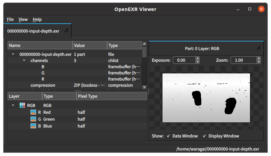The image size is (271, 156).
Task: Click the Name column header
Action: coord(40,45)
